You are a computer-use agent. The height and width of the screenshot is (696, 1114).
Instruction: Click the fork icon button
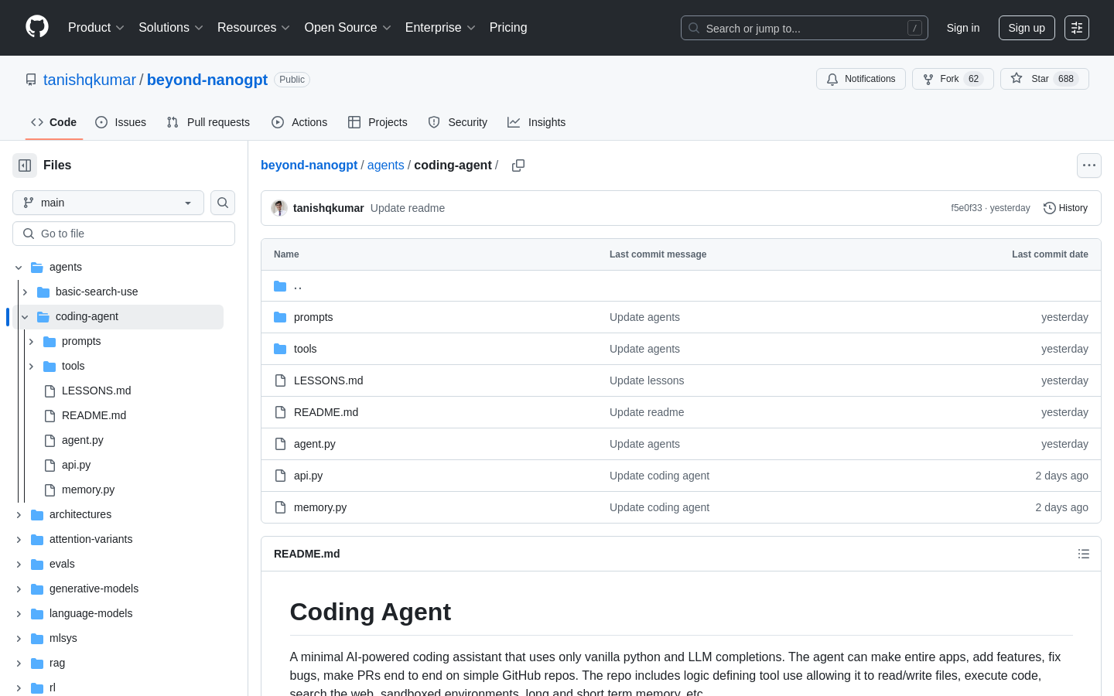(x=928, y=79)
